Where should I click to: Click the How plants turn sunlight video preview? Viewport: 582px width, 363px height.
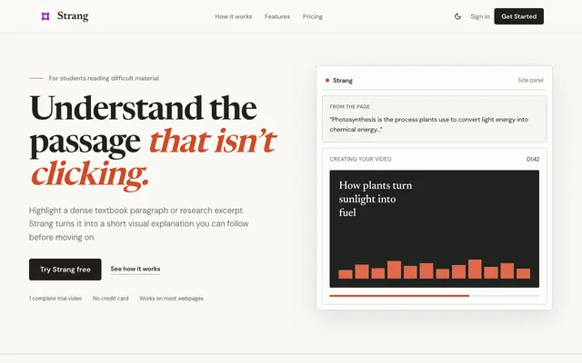(x=435, y=229)
